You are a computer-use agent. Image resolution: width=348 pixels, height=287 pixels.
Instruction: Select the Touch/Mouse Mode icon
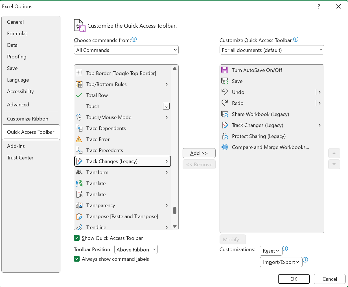pyautogui.click(x=79, y=117)
